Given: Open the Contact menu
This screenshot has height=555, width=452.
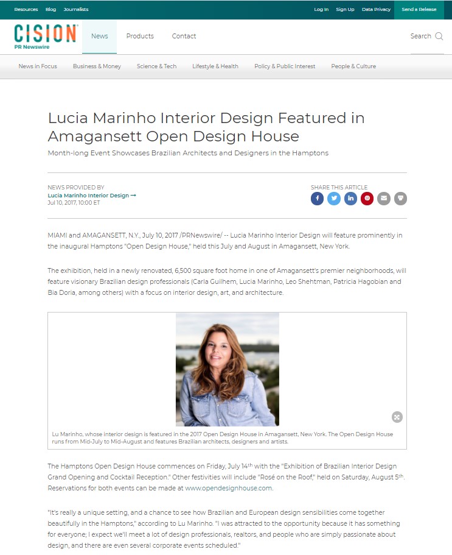Looking at the screenshot, I should pyautogui.click(x=184, y=36).
